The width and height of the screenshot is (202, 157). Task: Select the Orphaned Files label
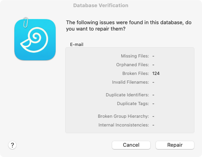(132, 65)
